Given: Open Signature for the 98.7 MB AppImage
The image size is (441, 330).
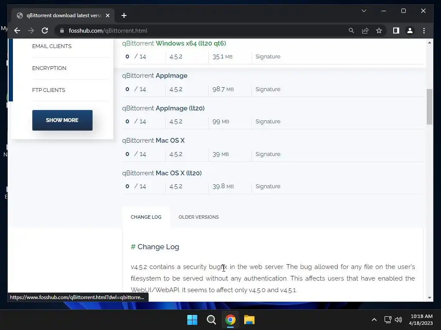Looking at the screenshot, I should click(268, 89).
